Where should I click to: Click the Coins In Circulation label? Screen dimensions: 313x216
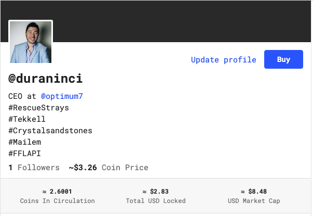pos(58,201)
